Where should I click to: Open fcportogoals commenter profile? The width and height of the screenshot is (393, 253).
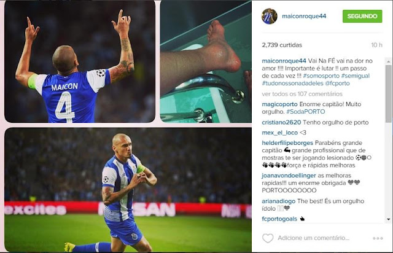tap(279, 219)
